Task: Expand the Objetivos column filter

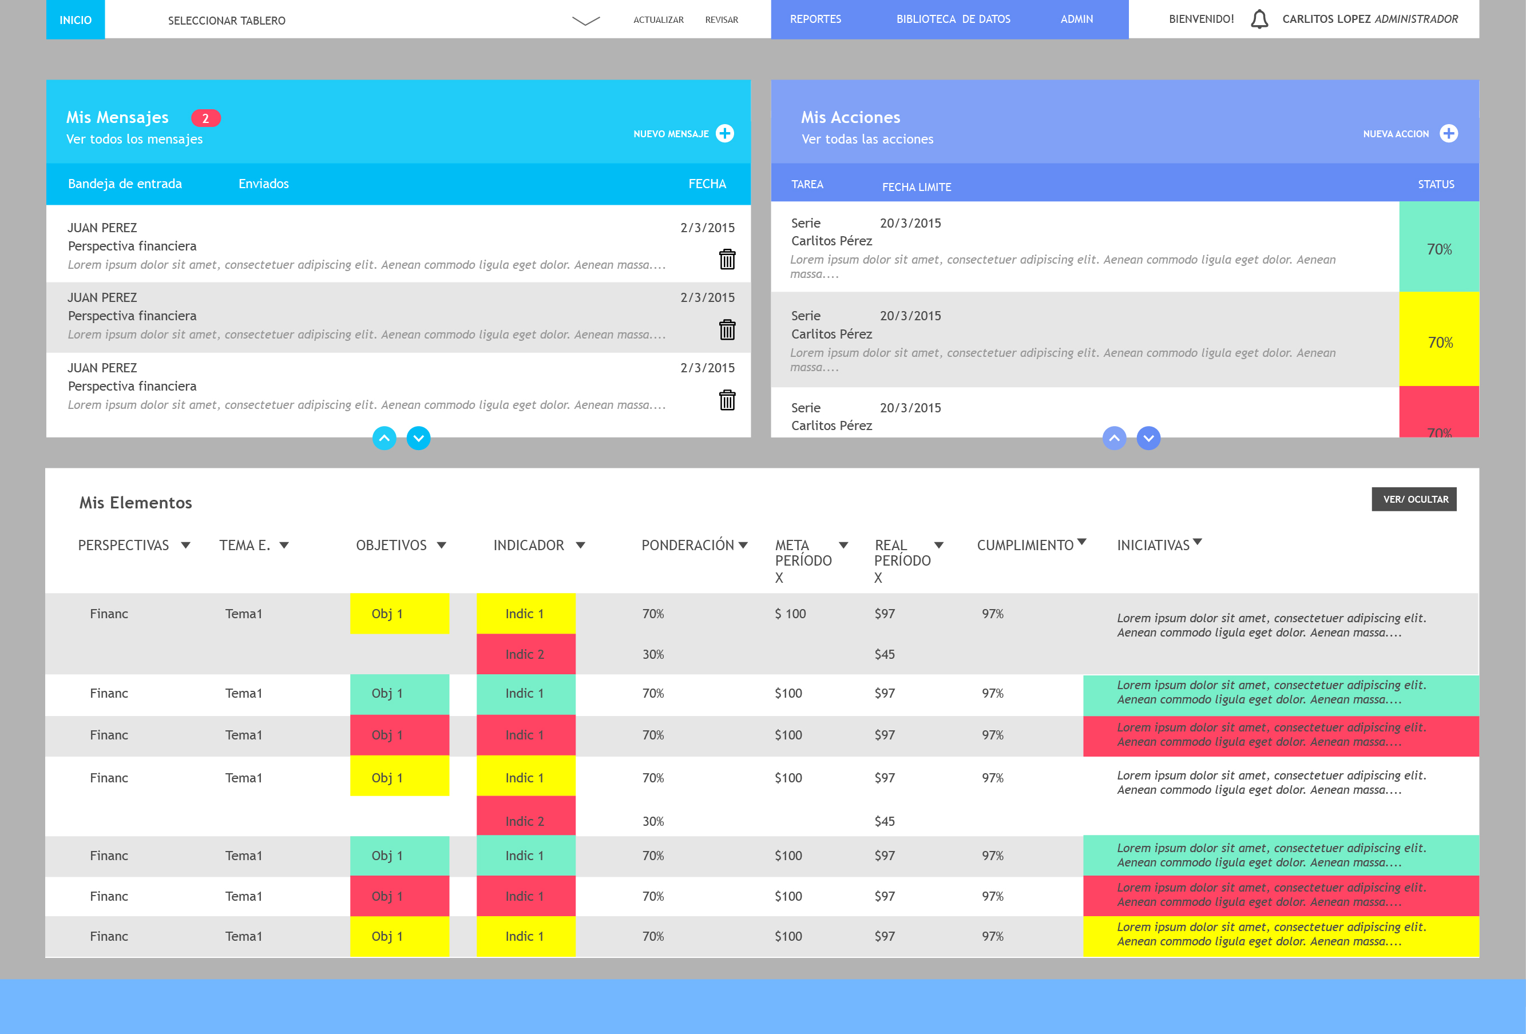Action: click(442, 546)
